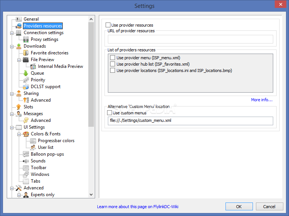
Task: Click the File Preview clapperboard icon
Action: 26,60
